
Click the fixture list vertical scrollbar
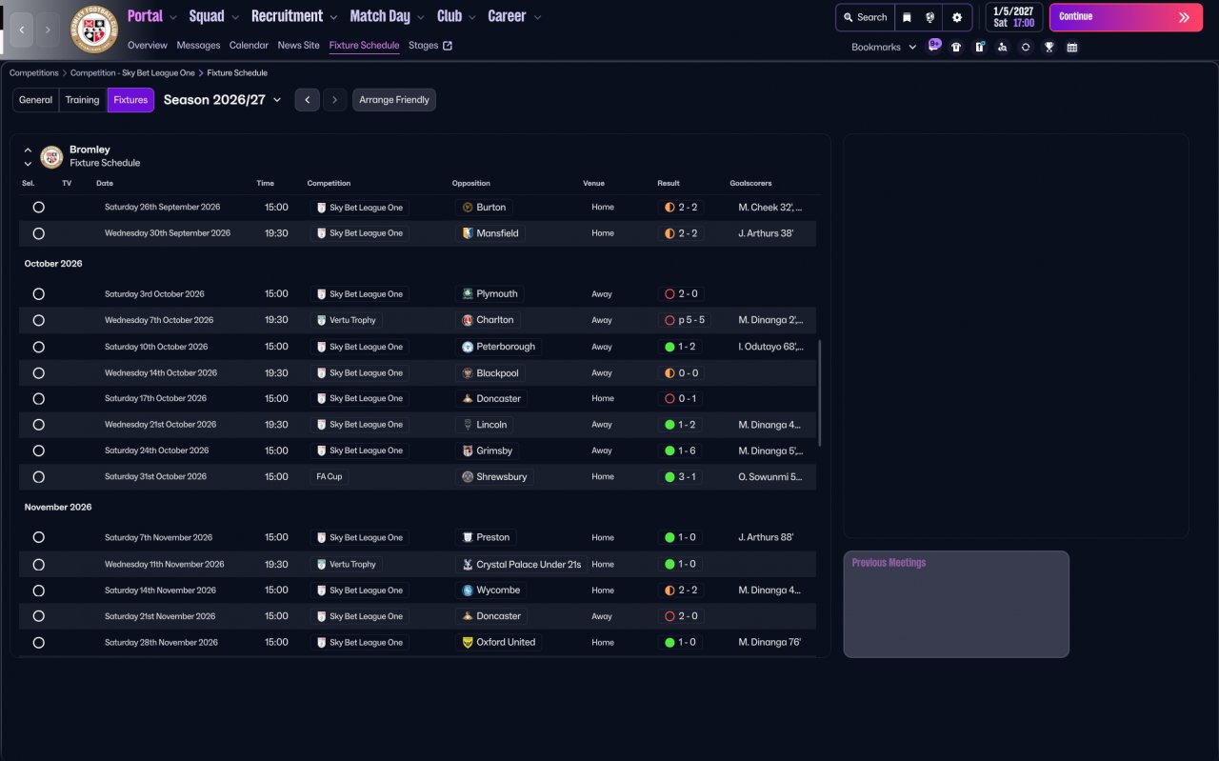[819, 393]
